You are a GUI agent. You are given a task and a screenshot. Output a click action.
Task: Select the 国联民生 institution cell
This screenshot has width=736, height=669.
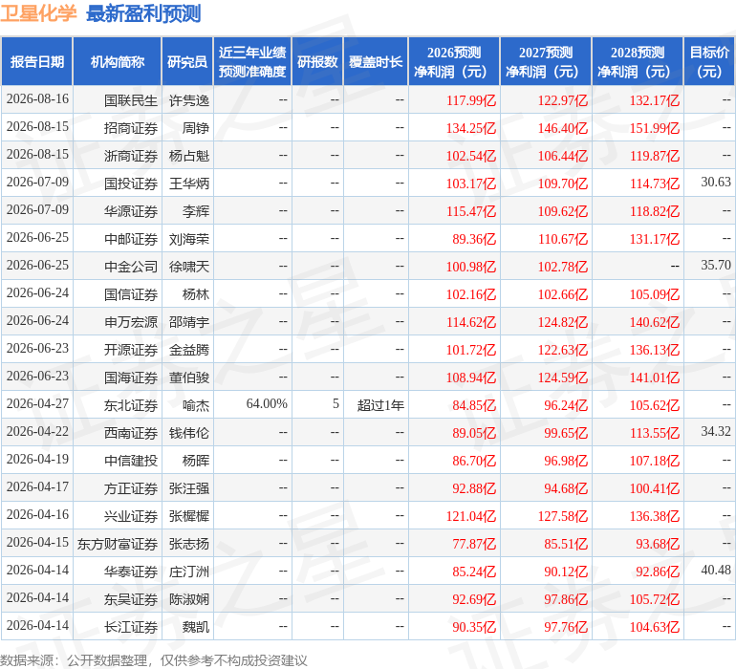click(x=118, y=100)
